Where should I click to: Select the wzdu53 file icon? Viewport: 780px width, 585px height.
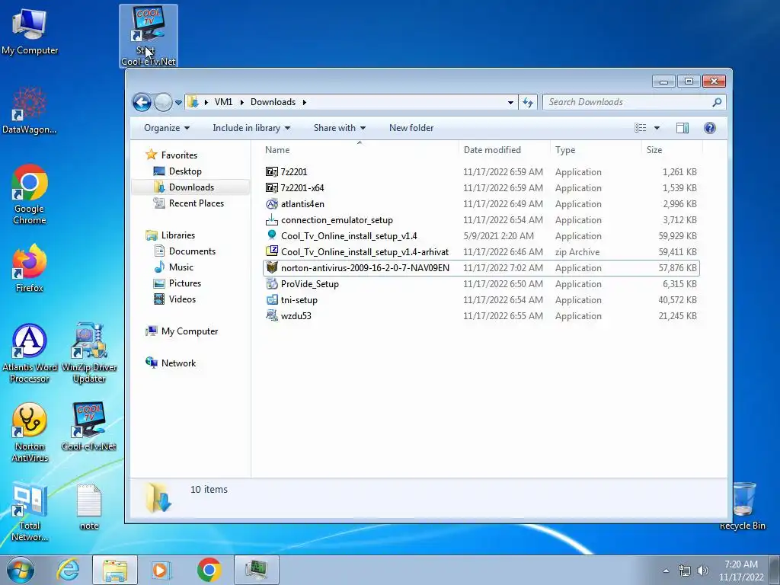272,315
